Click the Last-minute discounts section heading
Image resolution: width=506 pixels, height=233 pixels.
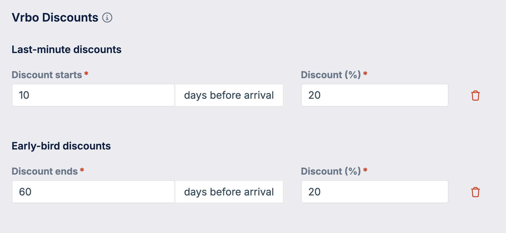[x=67, y=49]
